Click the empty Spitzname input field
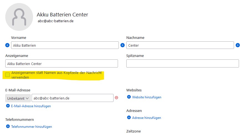 click(x=182, y=64)
